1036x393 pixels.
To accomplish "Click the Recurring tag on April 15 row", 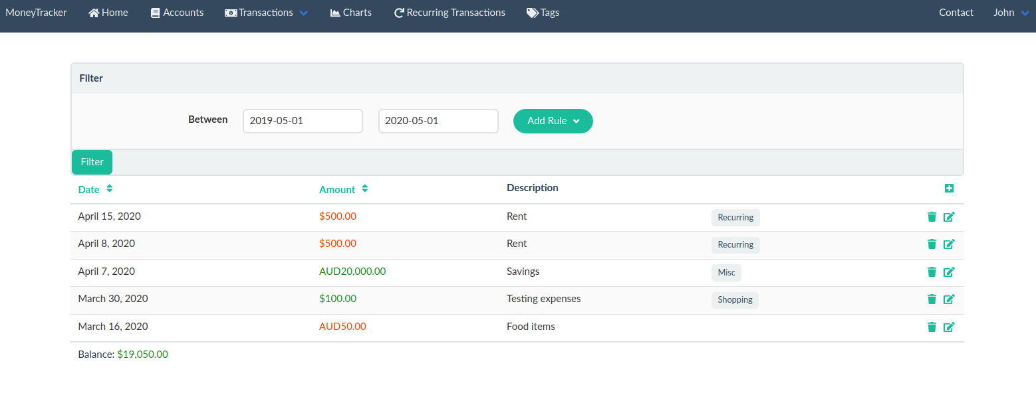I will click(x=735, y=217).
